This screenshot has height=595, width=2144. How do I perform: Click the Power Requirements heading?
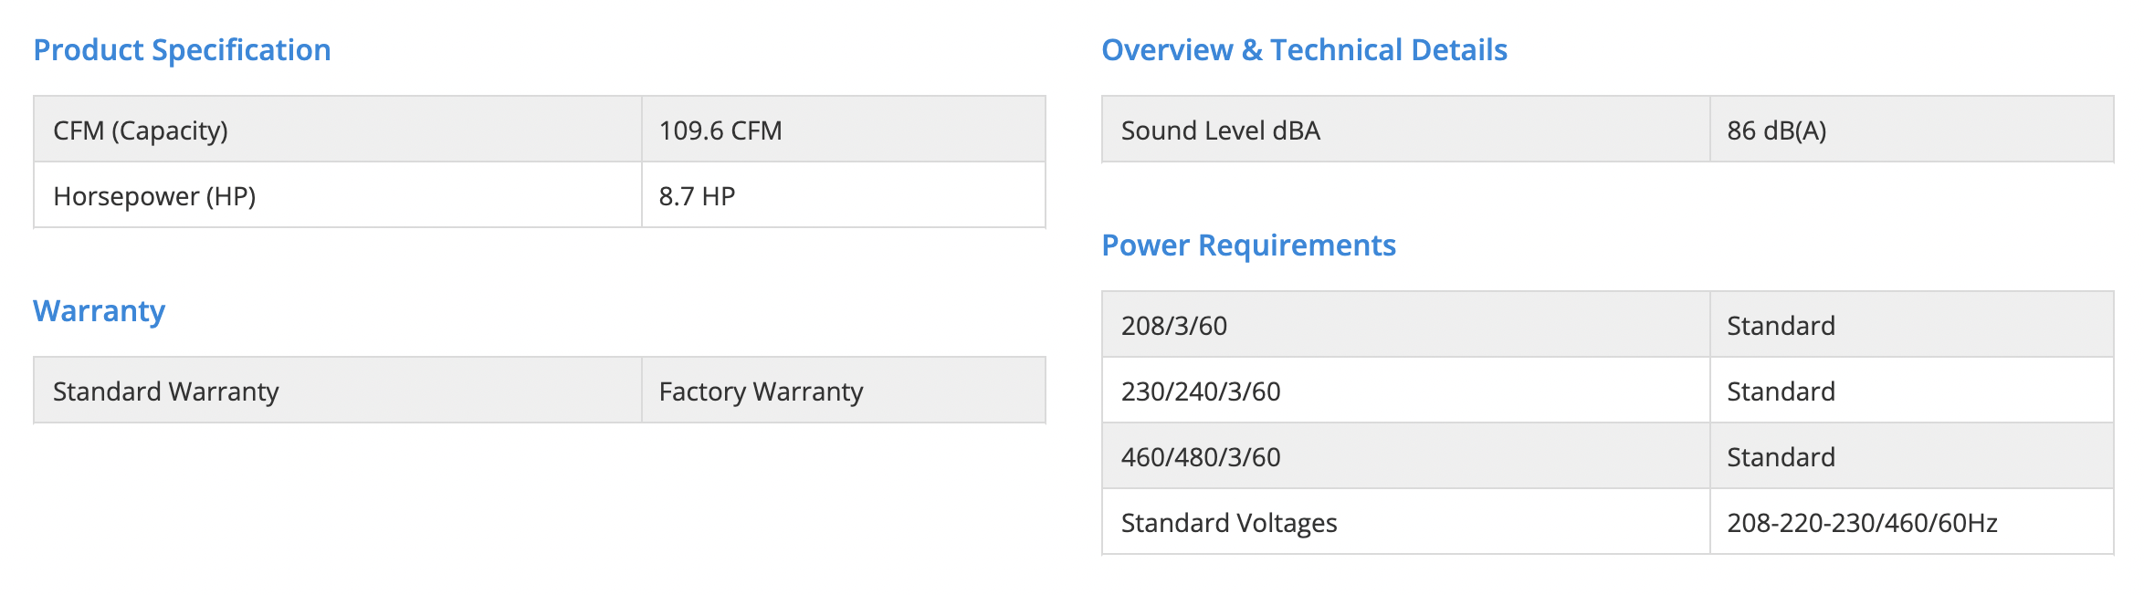[1248, 245]
